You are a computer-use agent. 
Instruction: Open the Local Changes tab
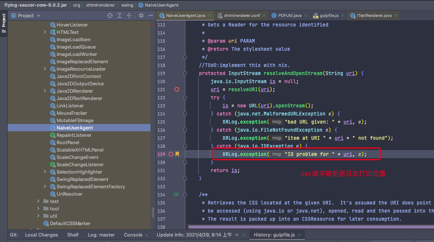coord(41,235)
